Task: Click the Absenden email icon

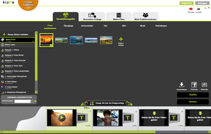Action: [204, 85]
